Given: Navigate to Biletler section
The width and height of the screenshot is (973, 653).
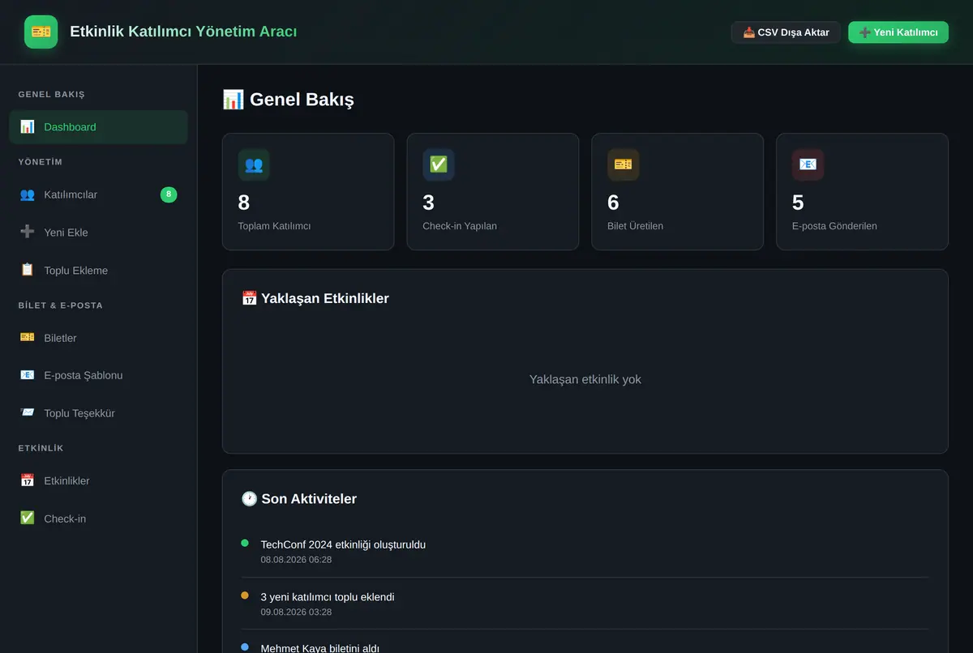Looking at the screenshot, I should point(98,338).
